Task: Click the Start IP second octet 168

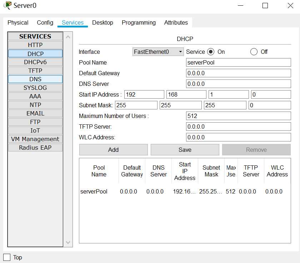Action: tap(186, 94)
